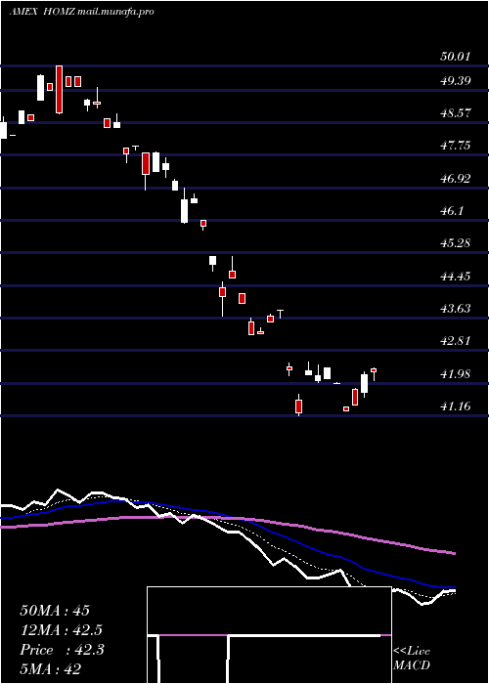Click the 47.75 price axis label

tap(455, 146)
